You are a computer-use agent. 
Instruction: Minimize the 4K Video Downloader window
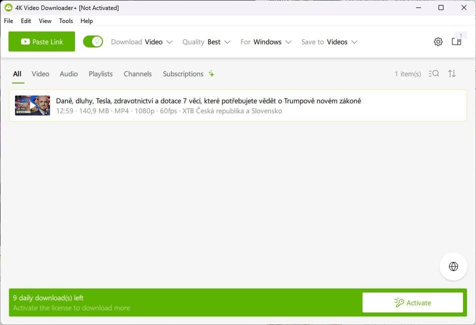(418, 7)
